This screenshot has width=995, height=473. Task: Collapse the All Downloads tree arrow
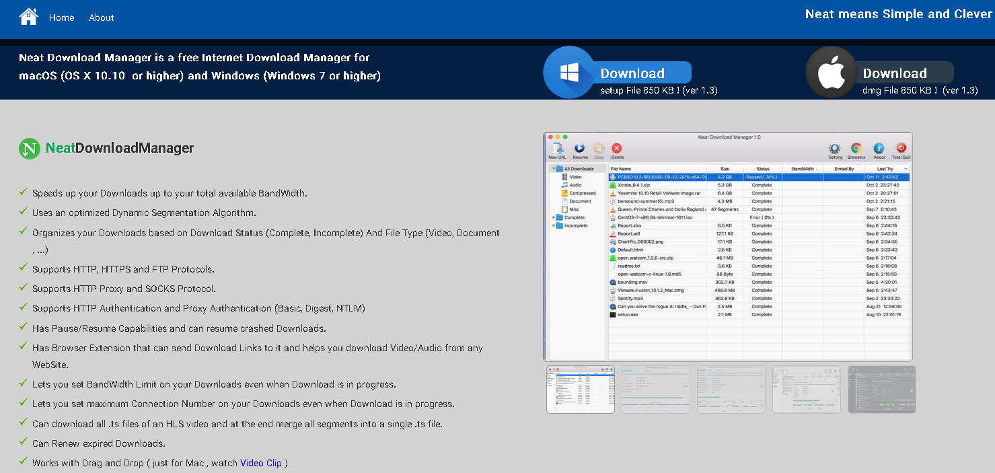point(552,169)
